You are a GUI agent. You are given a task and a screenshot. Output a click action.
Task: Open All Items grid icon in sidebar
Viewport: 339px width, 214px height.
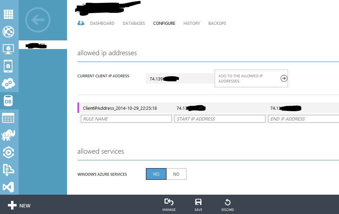pos(8,14)
